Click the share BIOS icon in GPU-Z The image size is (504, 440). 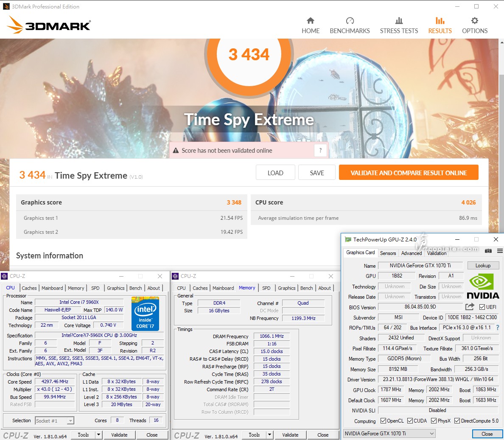[470, 307]
